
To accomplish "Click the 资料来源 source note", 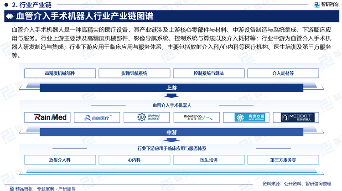I will coord(297,184).
